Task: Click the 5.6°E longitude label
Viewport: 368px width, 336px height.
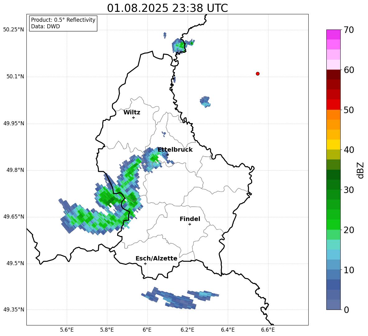Action: click(67, 330)
